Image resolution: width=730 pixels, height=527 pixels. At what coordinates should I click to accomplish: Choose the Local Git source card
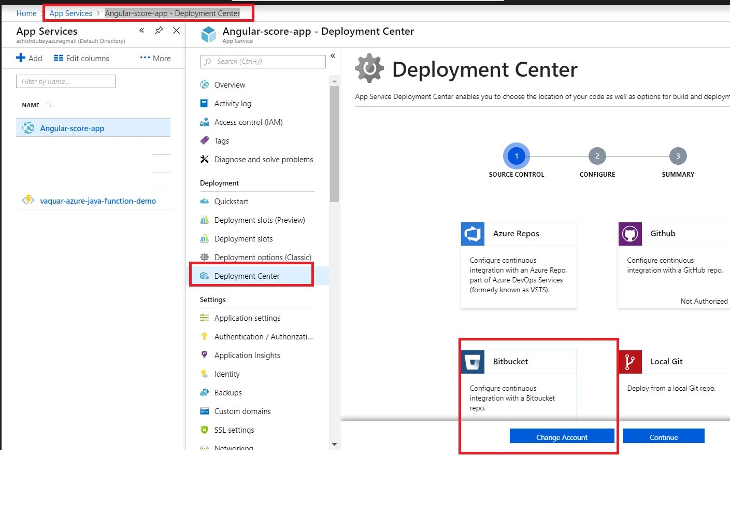(x=674, y=386)
